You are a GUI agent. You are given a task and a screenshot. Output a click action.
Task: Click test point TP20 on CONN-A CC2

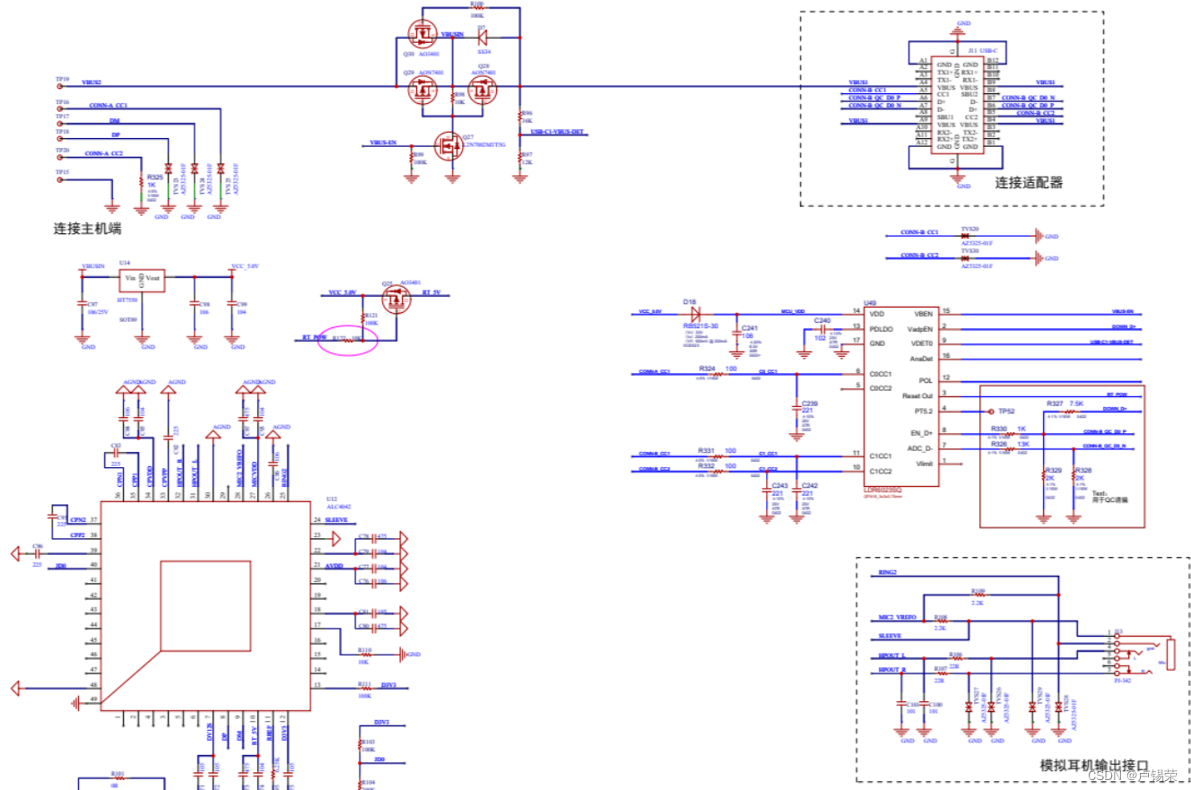61,158
